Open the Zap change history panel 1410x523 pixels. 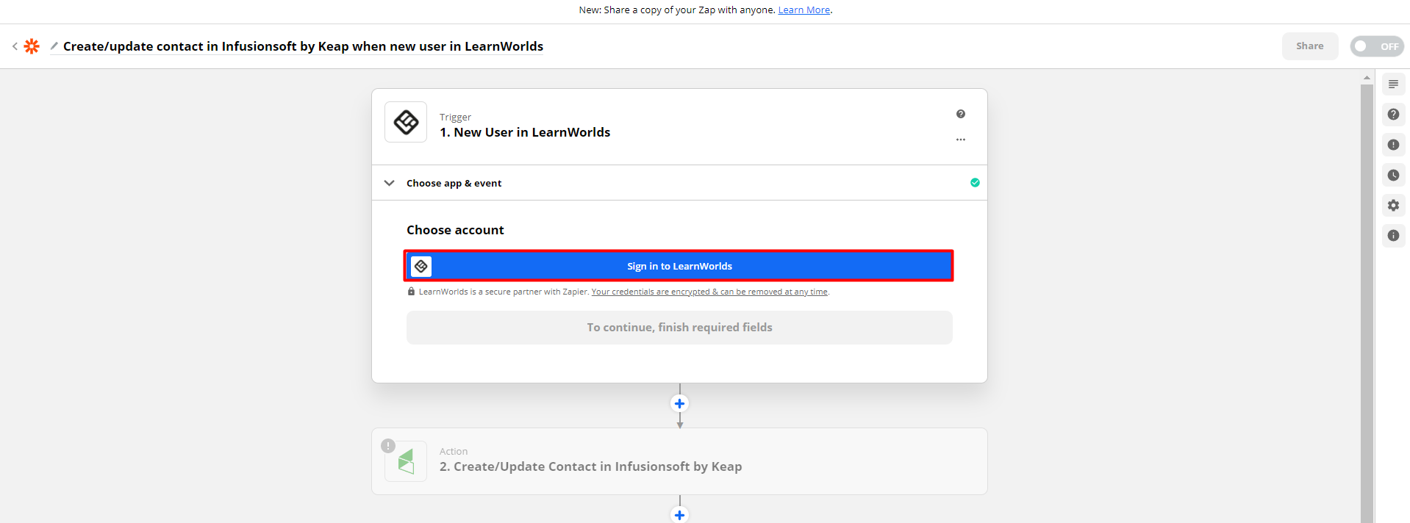click(1392, 175)
